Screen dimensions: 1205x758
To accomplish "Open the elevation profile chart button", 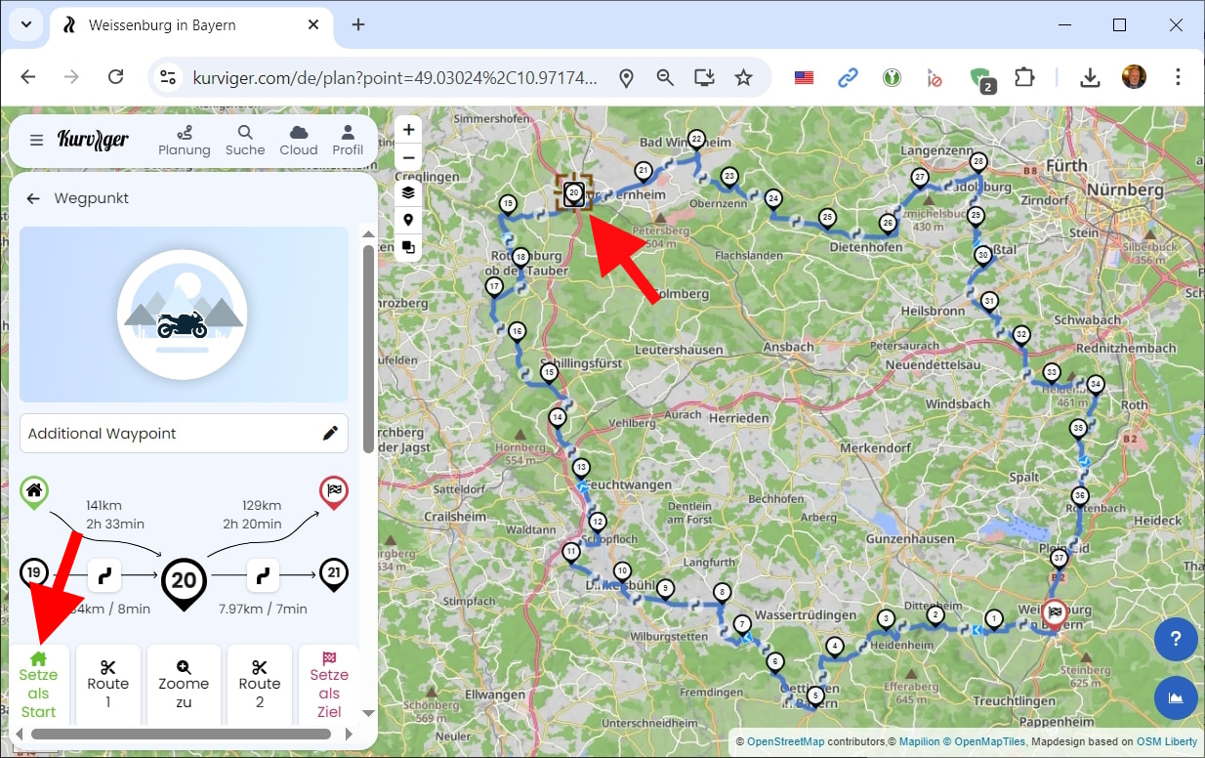I will 1176,697.
